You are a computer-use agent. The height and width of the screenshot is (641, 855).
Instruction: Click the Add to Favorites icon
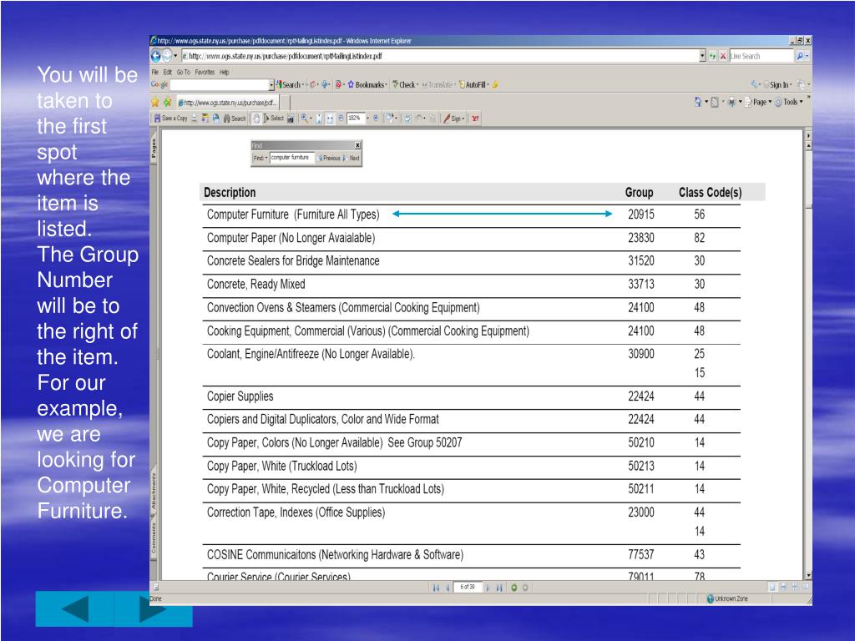167,102
